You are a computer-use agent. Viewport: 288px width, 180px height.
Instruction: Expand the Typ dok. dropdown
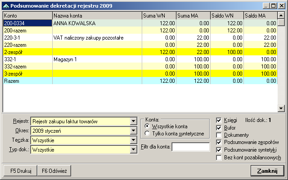click(x=133, y=149)
